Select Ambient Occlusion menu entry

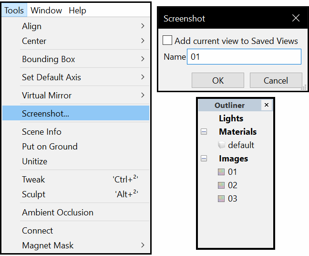[58, 213]
